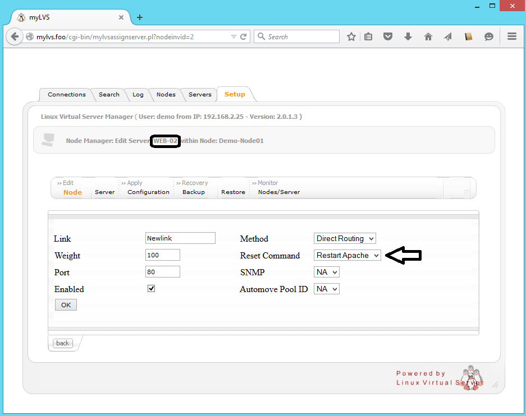Switch to the Connections tab
This screenshot has width=526, height=416.
coord(67,95)
